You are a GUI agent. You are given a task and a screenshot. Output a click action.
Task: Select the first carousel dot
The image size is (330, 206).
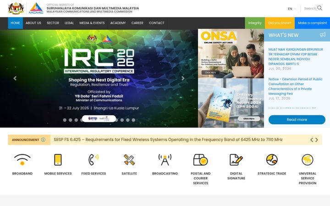click(x=65, y=120)
